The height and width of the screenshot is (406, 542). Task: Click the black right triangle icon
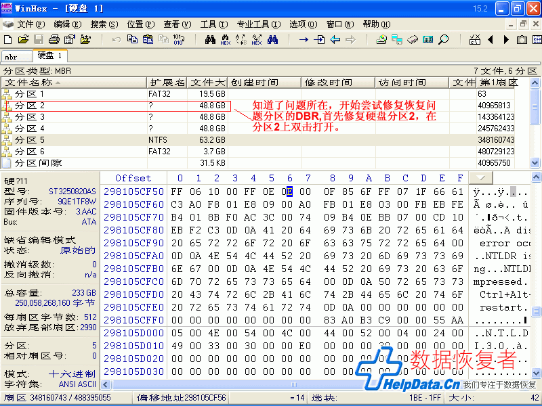click(506, 39)
